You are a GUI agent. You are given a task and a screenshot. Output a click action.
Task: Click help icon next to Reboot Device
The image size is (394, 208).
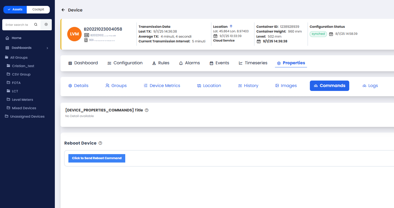click(x=100, y=143)
